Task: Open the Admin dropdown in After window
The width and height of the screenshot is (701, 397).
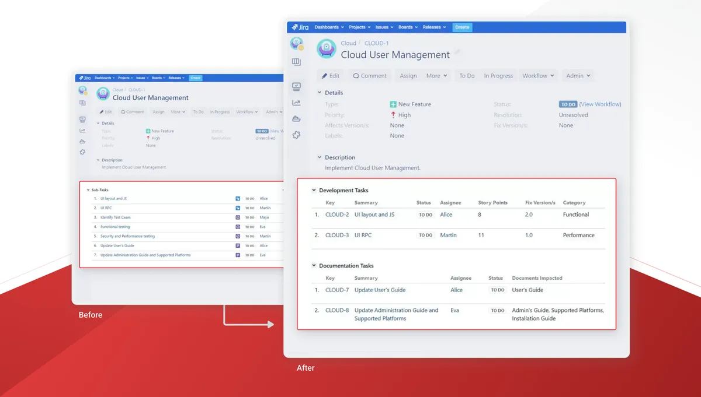Action: [x=578, y=76]
